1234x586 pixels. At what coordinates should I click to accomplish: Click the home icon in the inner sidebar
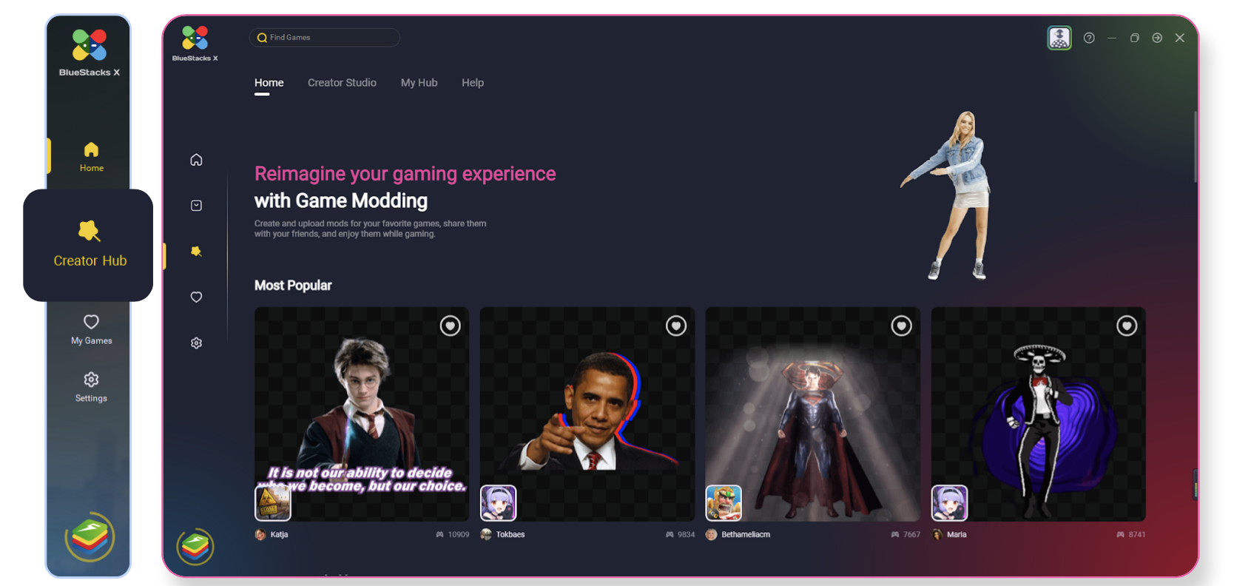click(196, 160)
